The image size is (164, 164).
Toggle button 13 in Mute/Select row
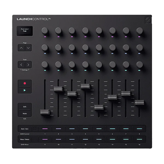point(99,139)
